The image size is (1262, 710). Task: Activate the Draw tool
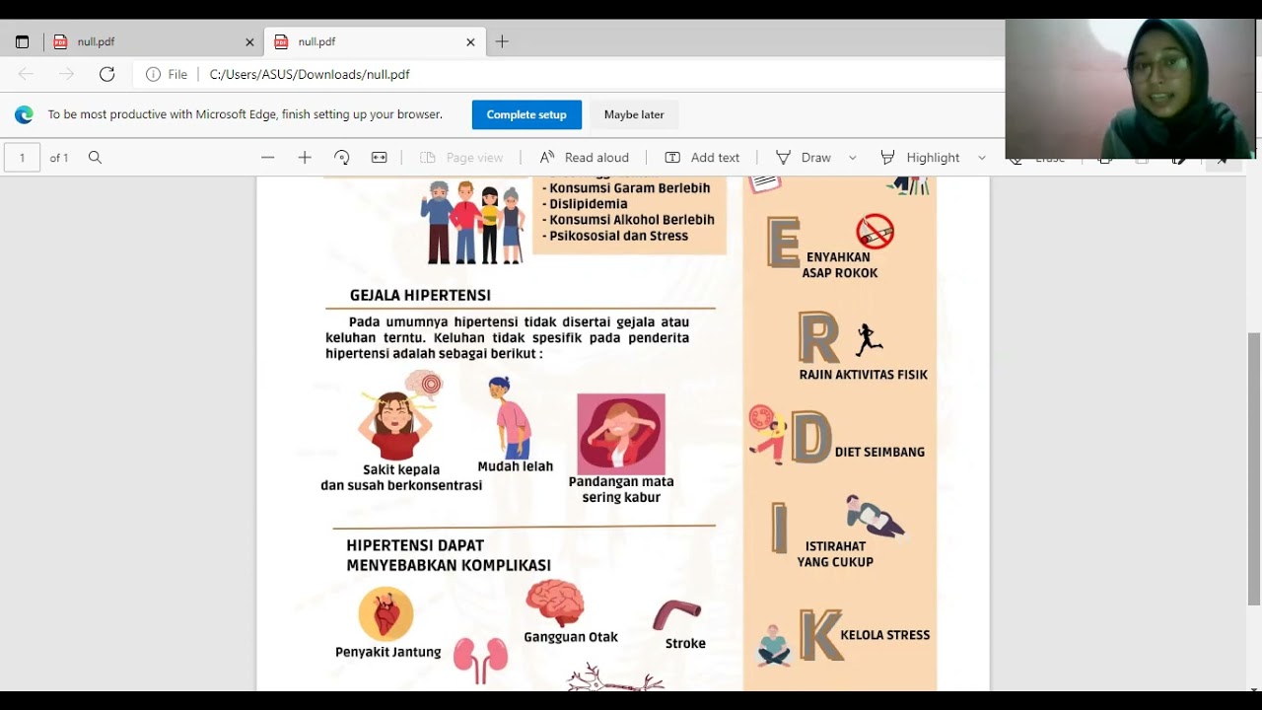click(x=804, y=158)
